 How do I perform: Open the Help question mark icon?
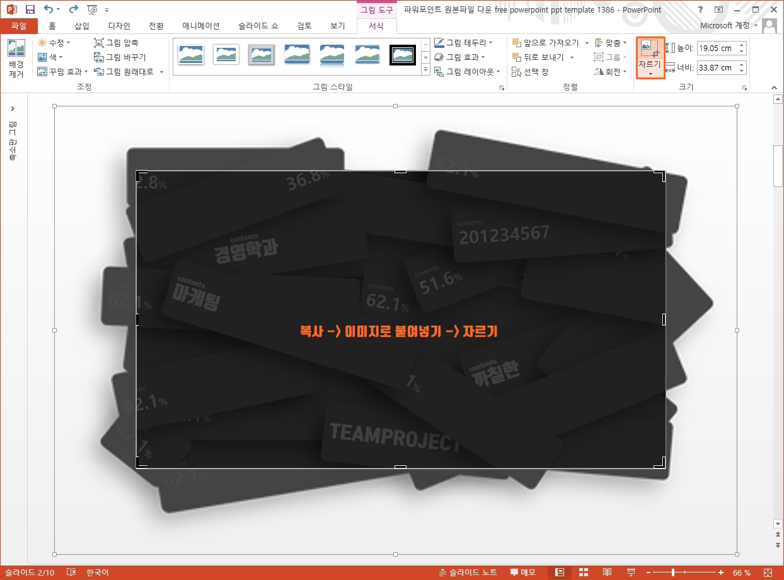[701, 9]
